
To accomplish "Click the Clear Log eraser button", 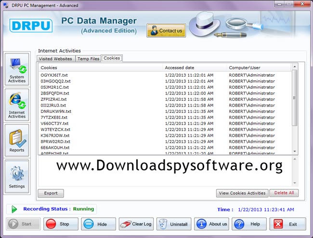I will coord(136,224).
